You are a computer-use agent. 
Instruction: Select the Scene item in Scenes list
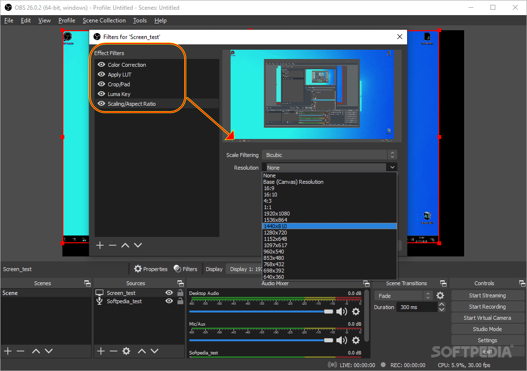point(46,293)
